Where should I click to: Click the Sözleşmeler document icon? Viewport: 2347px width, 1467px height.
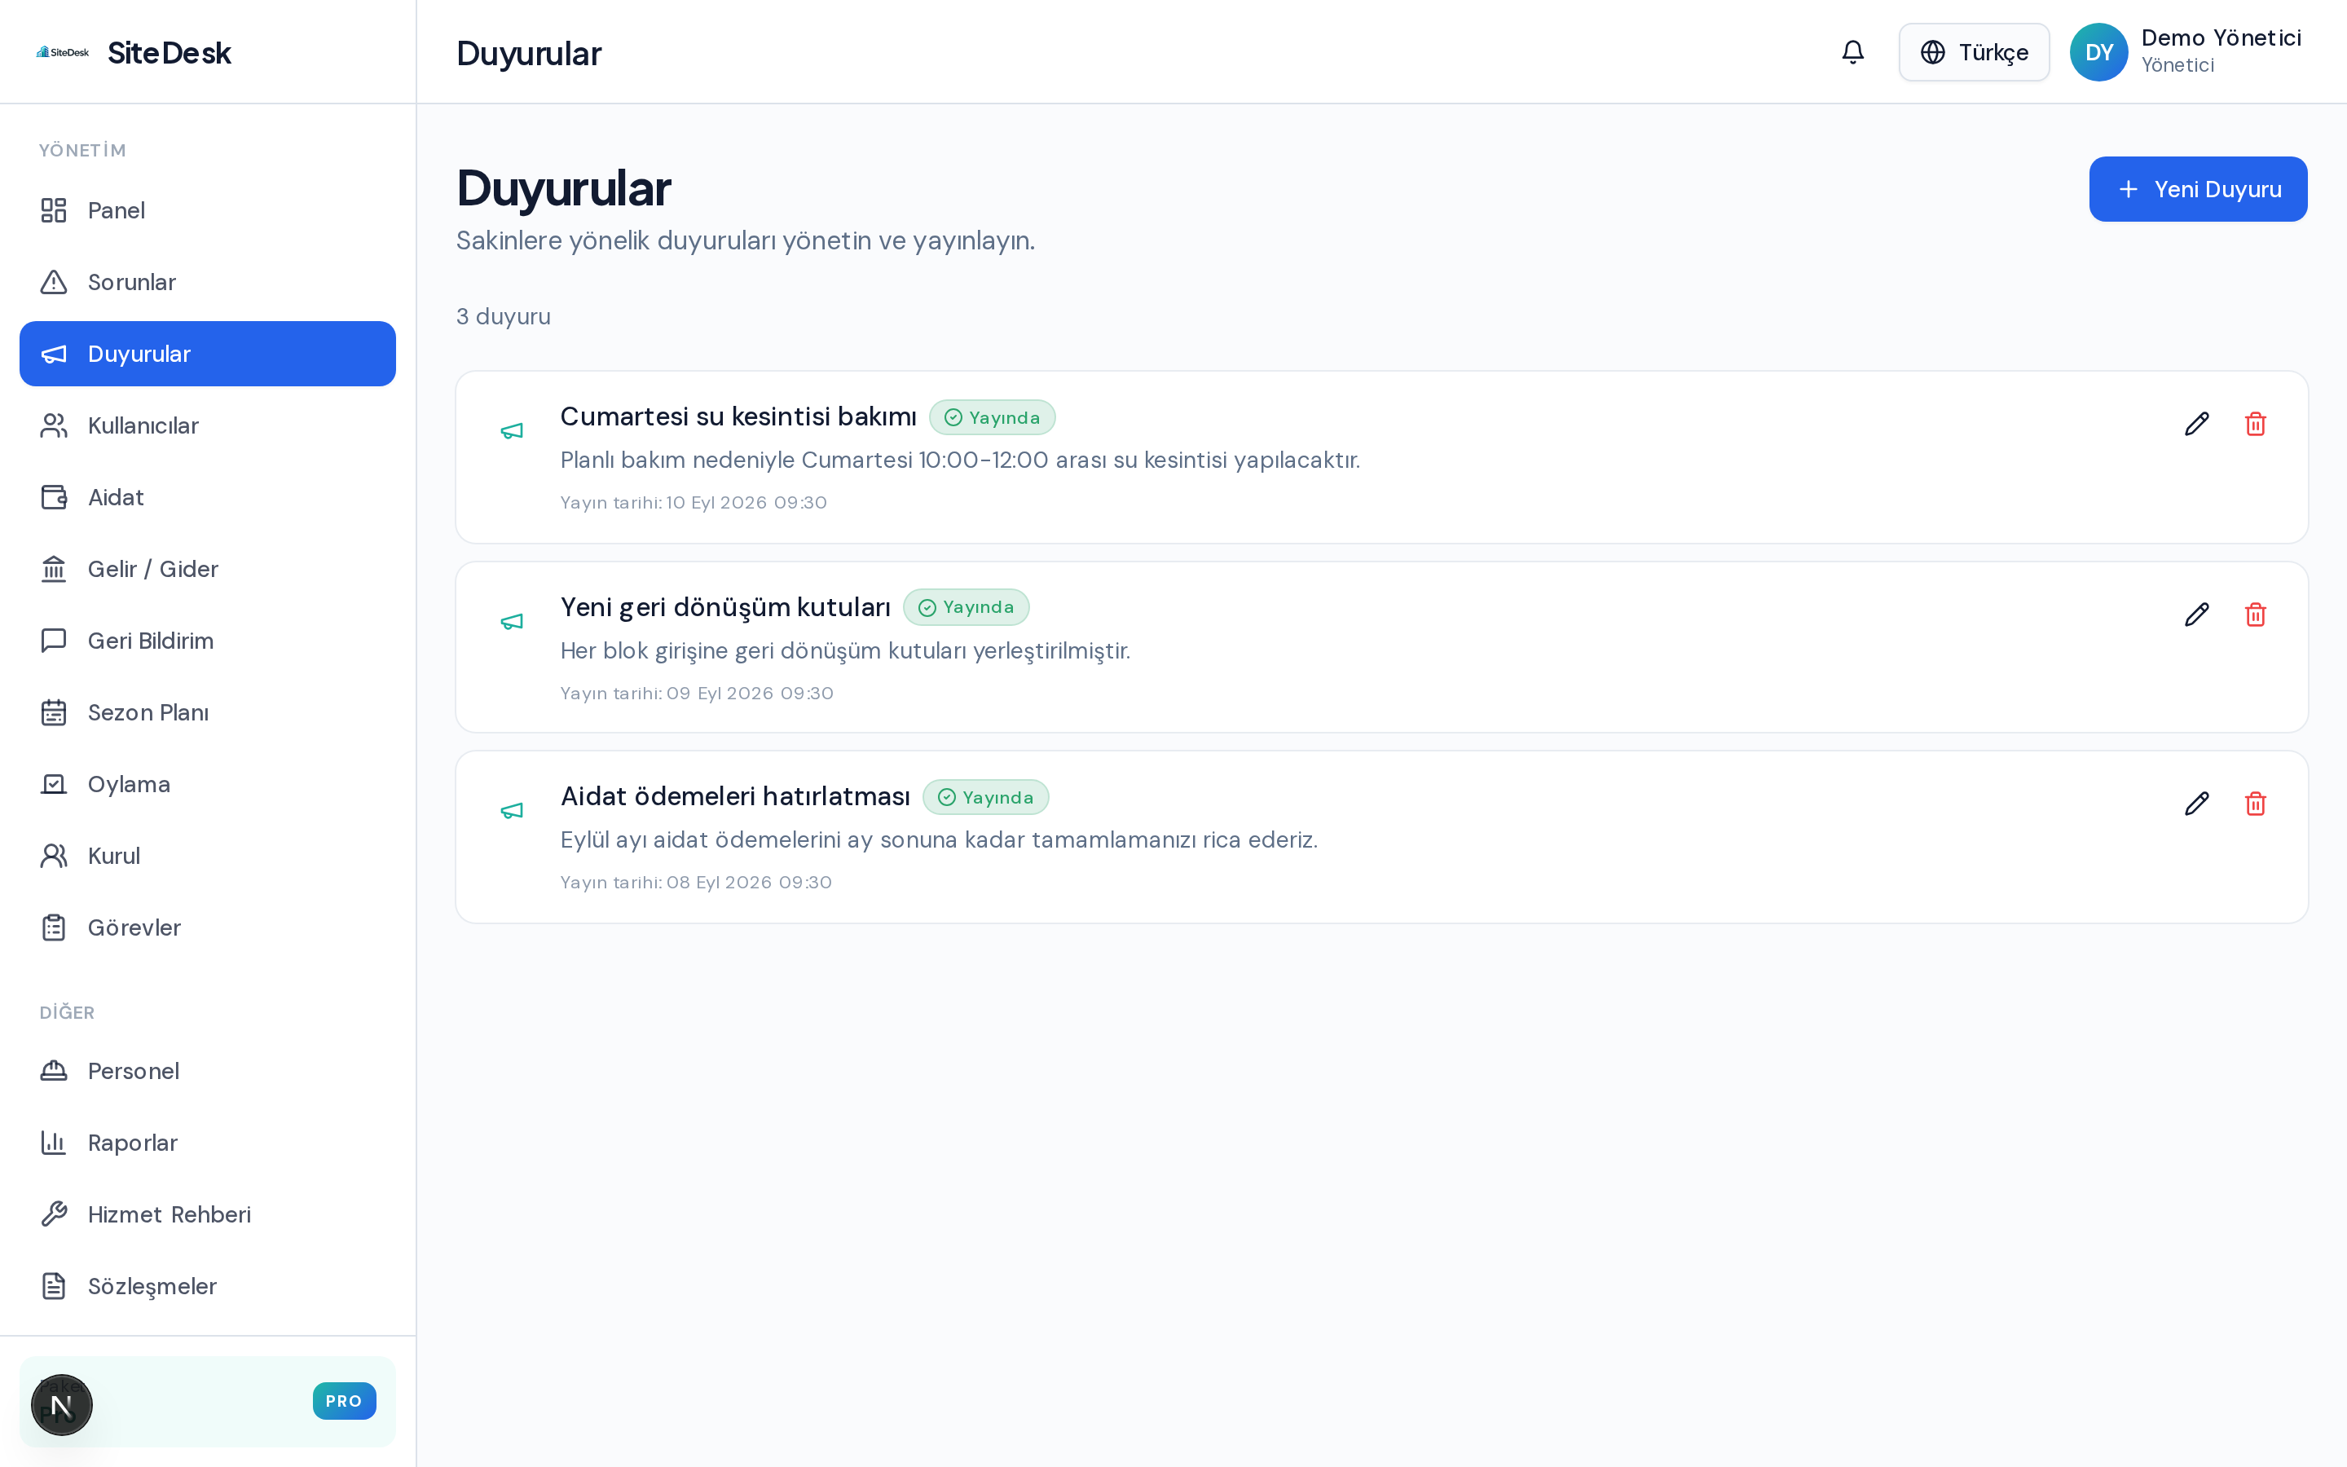click(x=55, y=1287)
